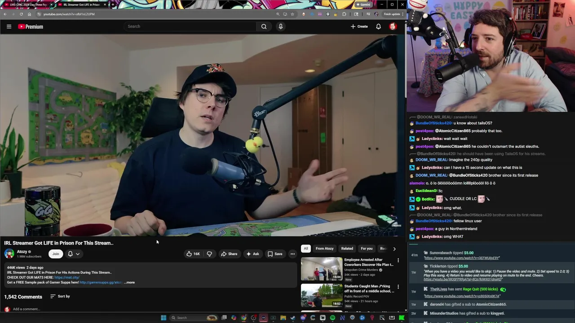Screen dimensions: 575x323
Task: Open Students Caught Man video thumbnail
Action: click(322, 295)
